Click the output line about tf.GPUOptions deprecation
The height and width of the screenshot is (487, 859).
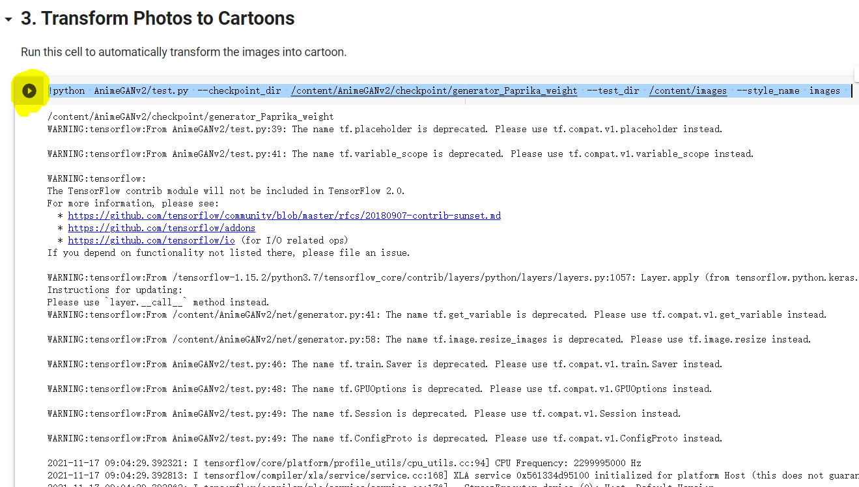[380, 389]
